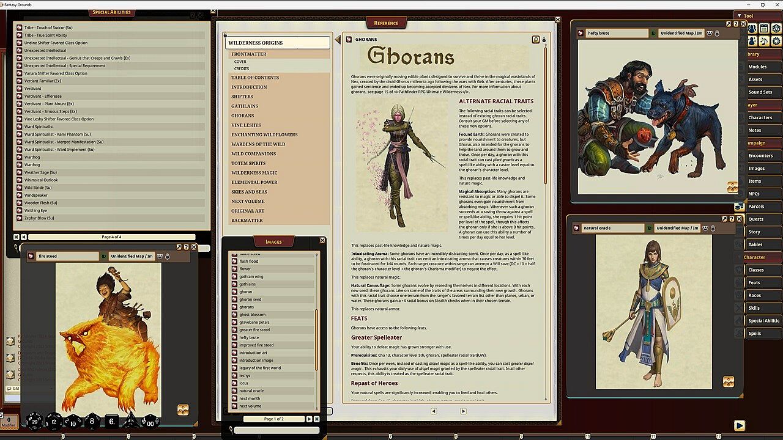Click the link icon next to Ghorans title
The height and width of the screenshot is (440, 783).
click(349, 39)
